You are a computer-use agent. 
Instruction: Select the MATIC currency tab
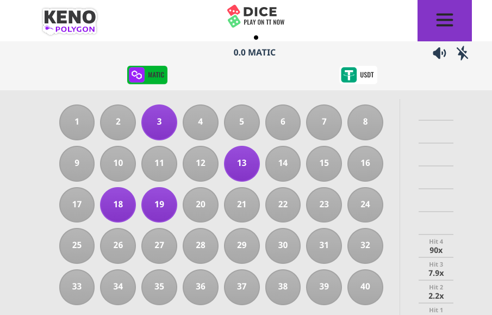(x=147, y=75)
